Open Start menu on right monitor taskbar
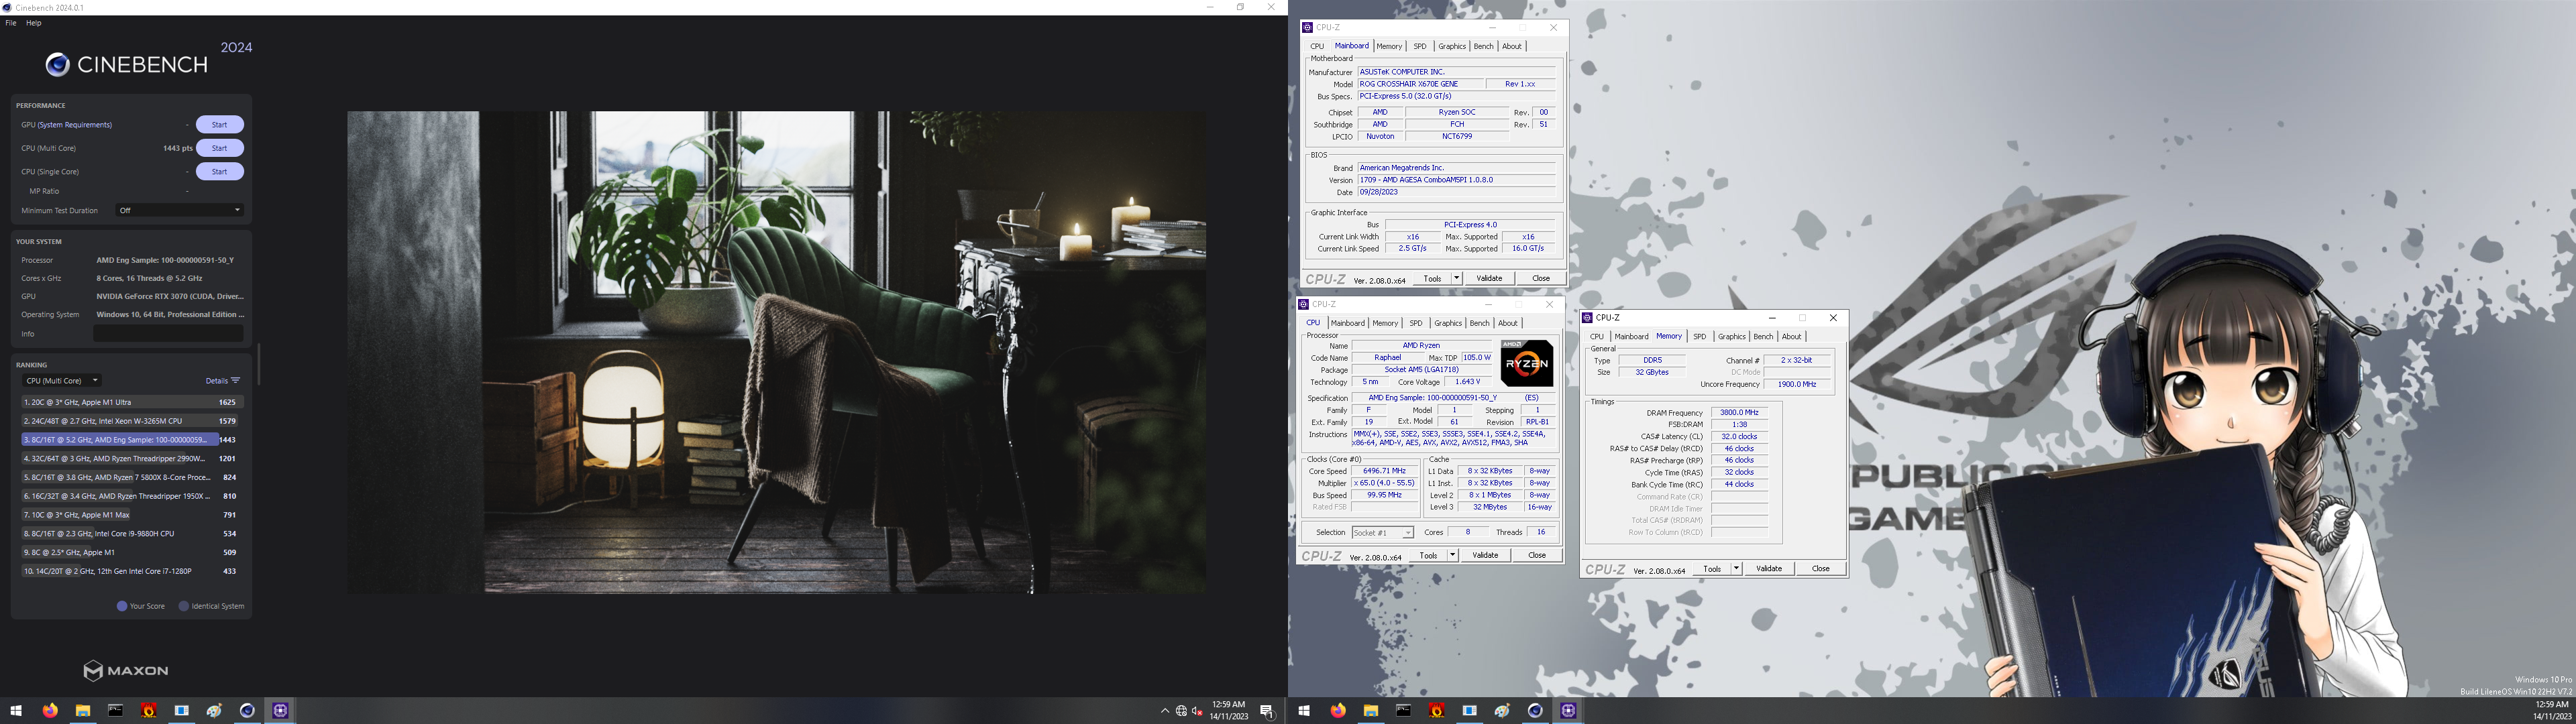Screen dimensions: 2576x724 tap(1304, 711)
